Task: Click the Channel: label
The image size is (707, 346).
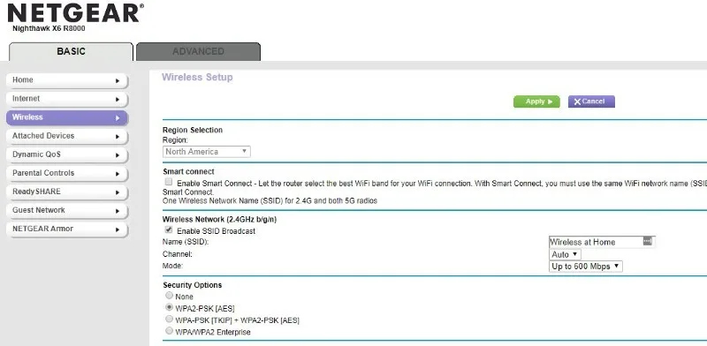Action: (178, 254)
